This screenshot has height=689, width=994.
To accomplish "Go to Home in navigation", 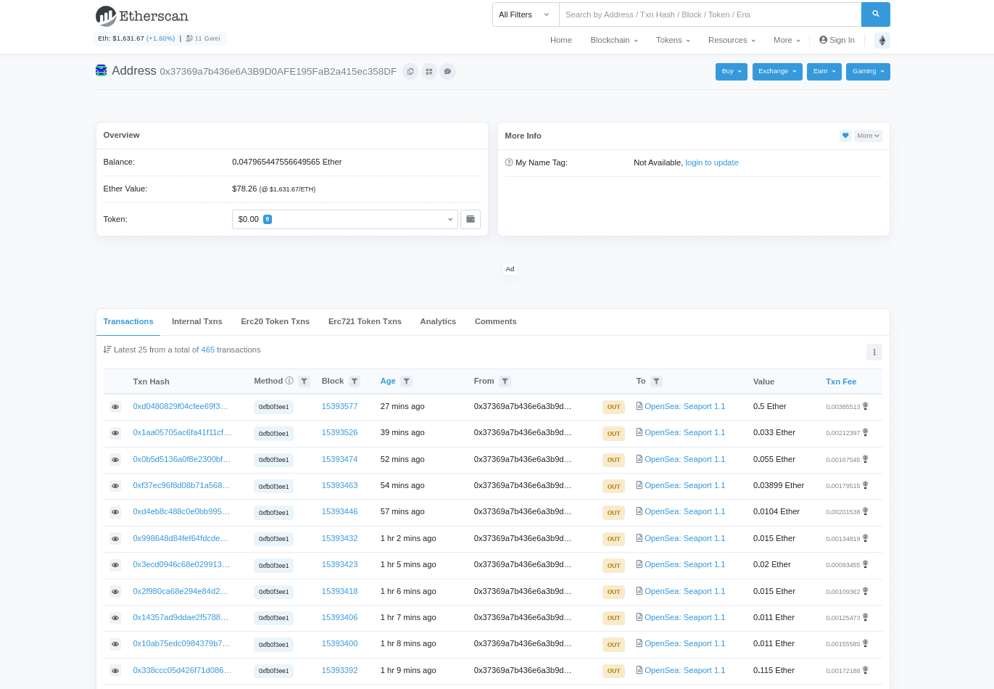I will coord(561,40).
